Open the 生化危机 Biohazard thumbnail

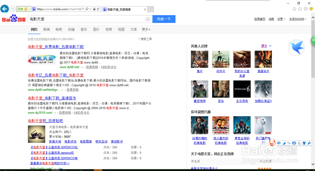[x=242, y=89]
